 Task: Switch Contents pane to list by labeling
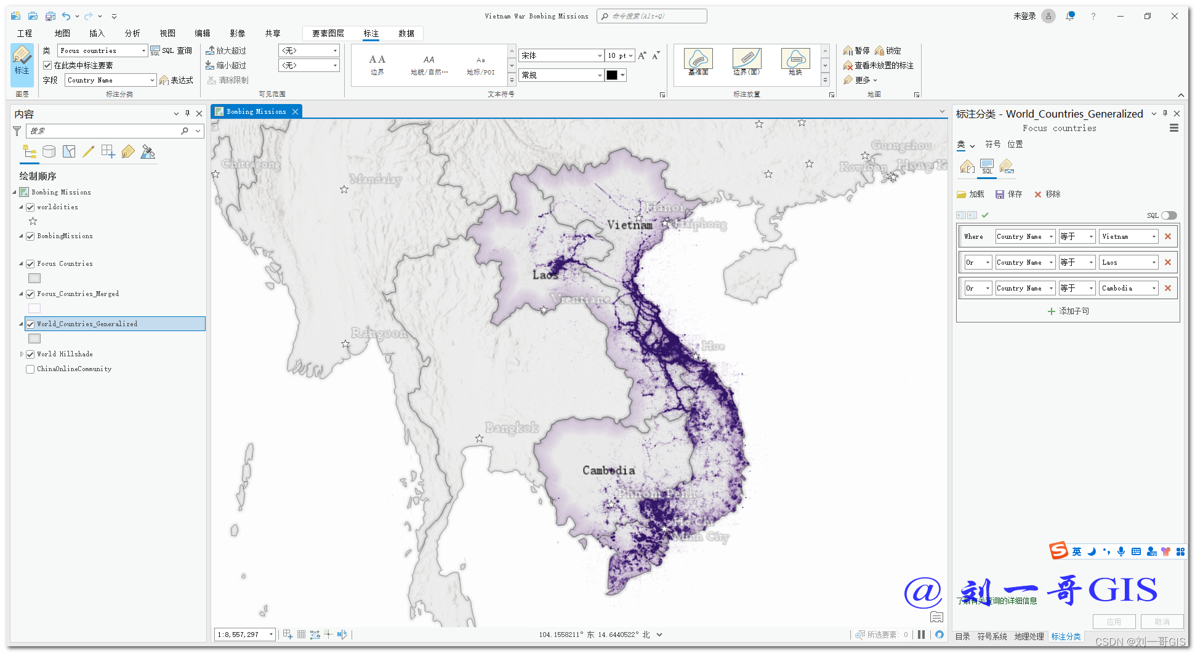point(128,151)
